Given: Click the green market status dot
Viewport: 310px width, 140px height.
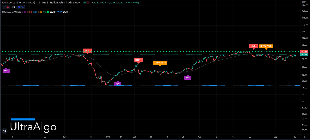Looking at the screenshot, I should [85, 2].
